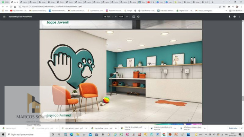
Task: Reload the current page
Action: pos(11,7)
